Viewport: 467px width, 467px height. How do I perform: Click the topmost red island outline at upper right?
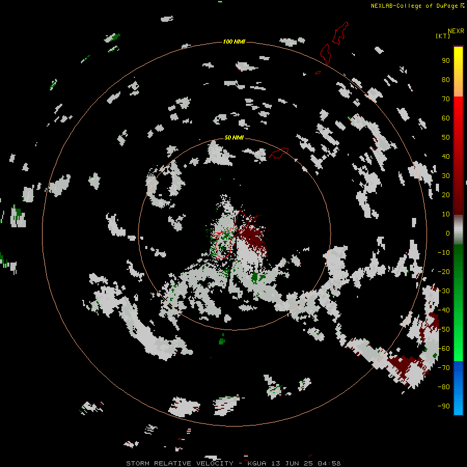point(340,33)
